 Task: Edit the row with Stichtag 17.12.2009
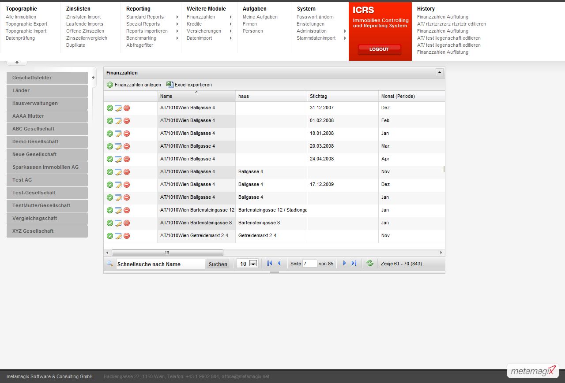tap(118, 185)
